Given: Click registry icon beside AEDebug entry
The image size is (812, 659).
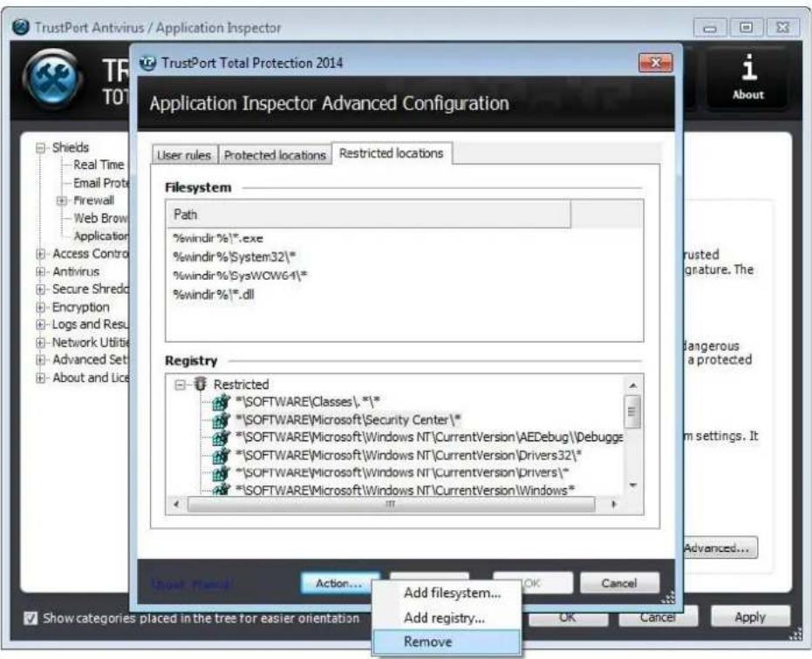Looking at the screenshot, I should tap(222, 438).
